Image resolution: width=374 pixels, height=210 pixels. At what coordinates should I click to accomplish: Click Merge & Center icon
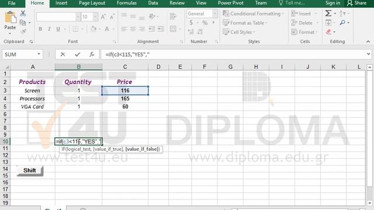click(x=173, y=29)
